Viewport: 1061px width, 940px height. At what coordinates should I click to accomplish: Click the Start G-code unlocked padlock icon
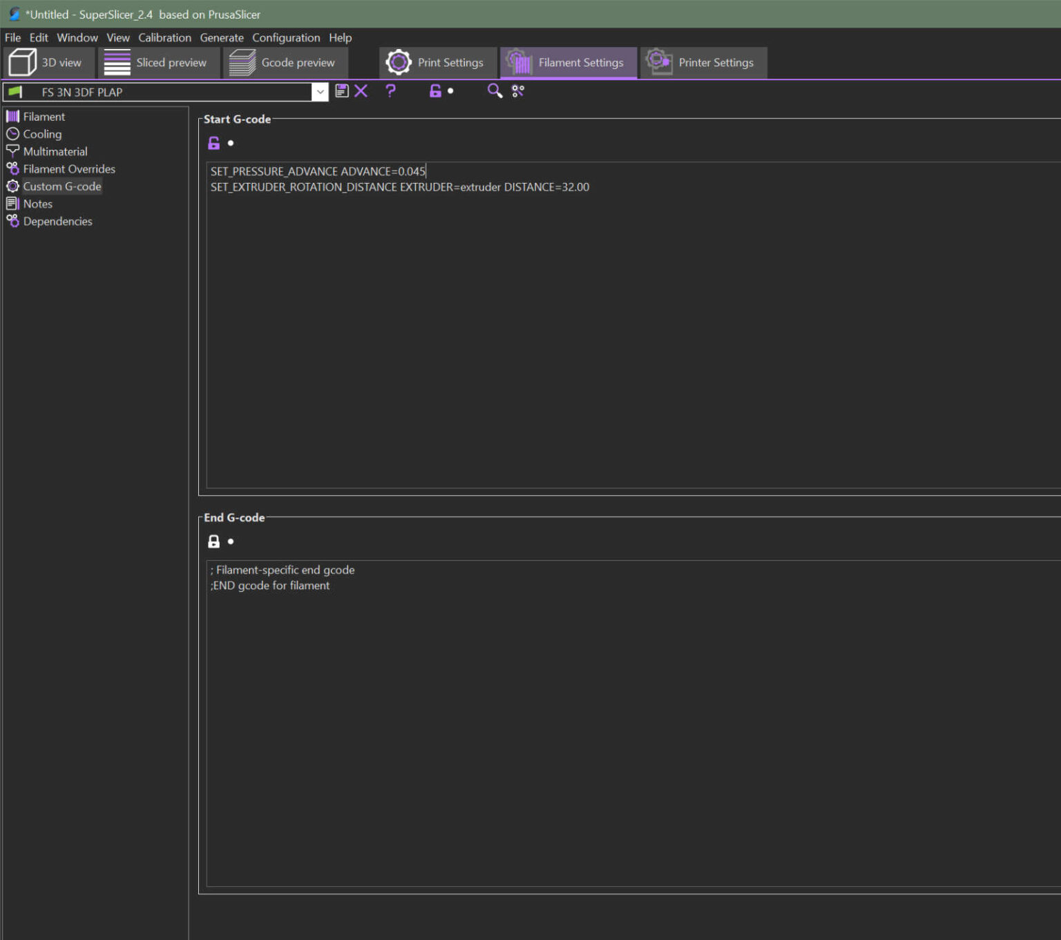click(214, 143)
